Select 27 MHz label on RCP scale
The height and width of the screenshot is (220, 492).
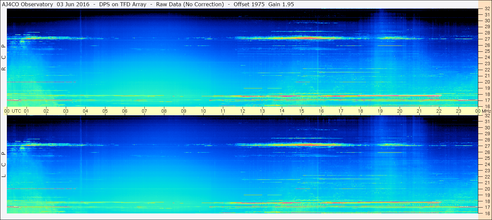[x=487, y=39]
